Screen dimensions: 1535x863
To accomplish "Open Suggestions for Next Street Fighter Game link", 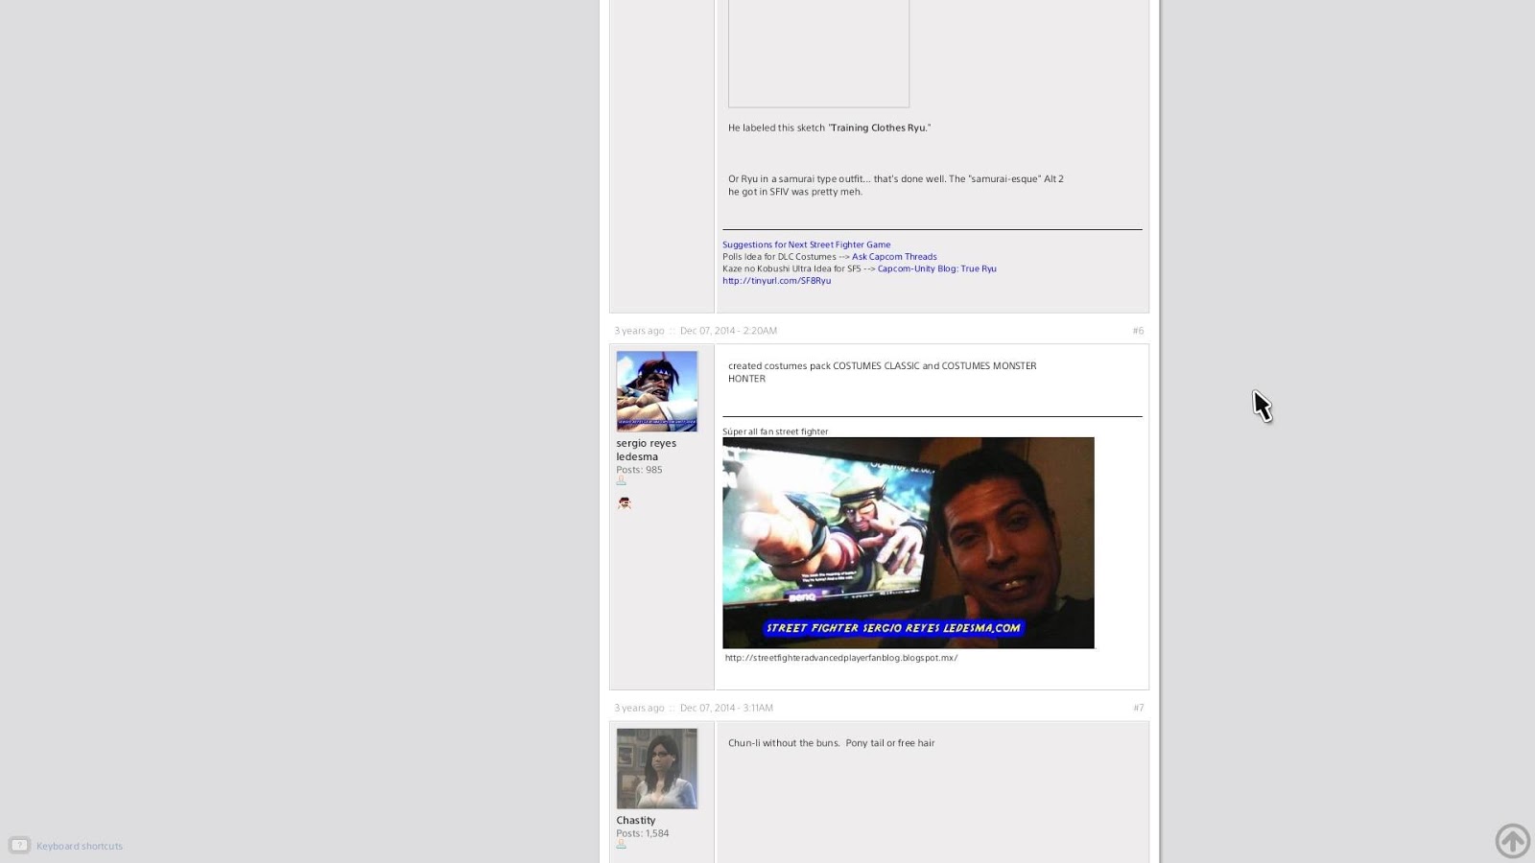I will (806, 245).
